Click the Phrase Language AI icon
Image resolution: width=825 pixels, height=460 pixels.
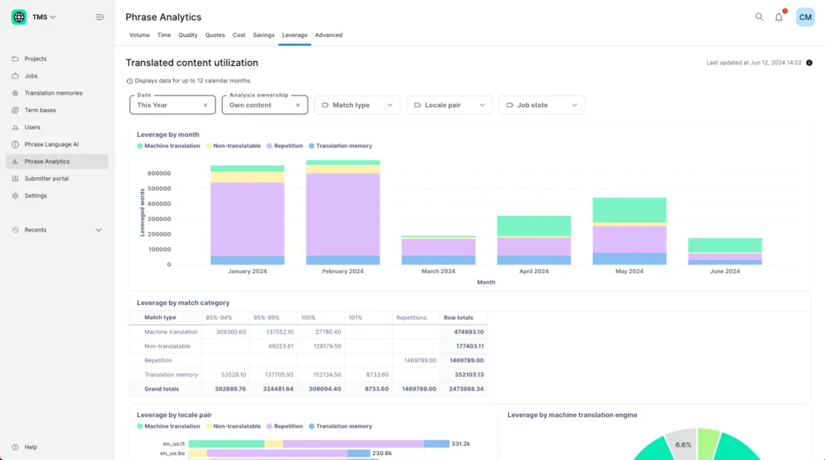click(15, 144)
